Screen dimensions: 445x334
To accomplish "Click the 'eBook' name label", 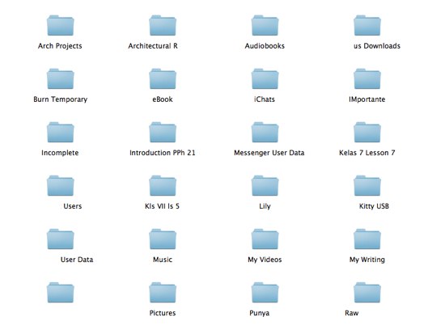I will 163,99.
